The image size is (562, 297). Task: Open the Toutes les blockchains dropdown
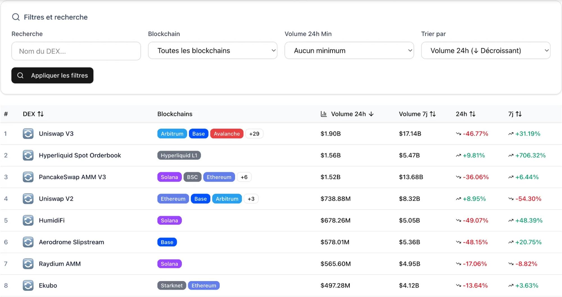213,50
